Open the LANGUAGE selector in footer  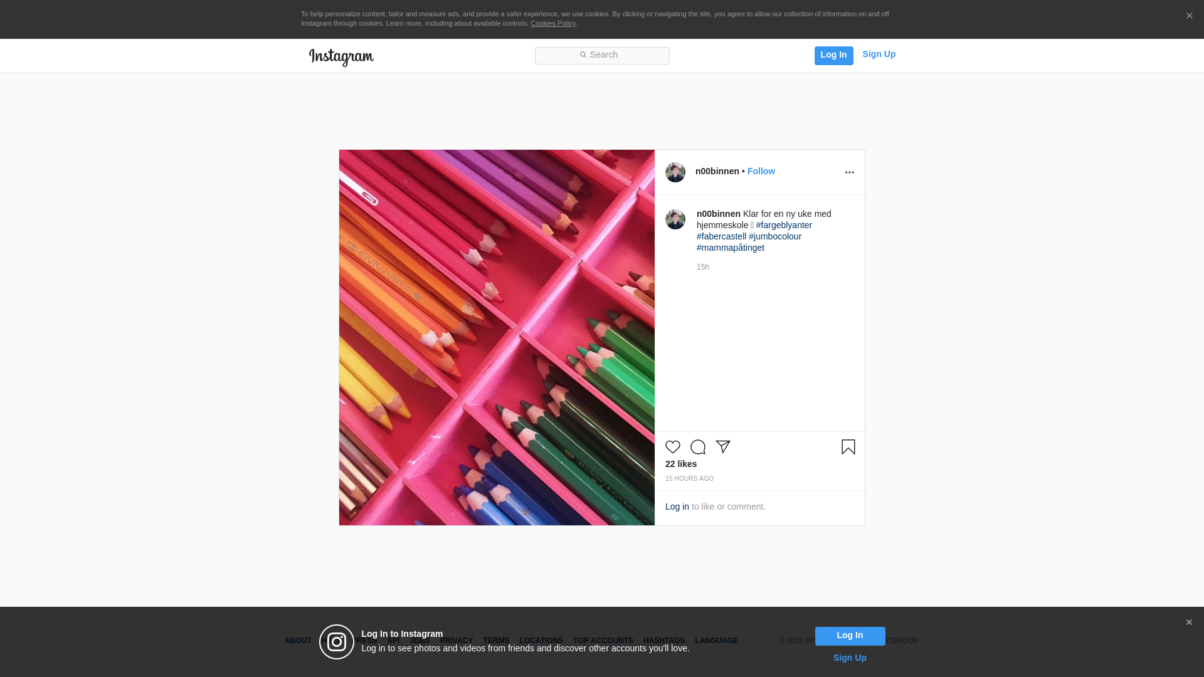tap(716, 641)
